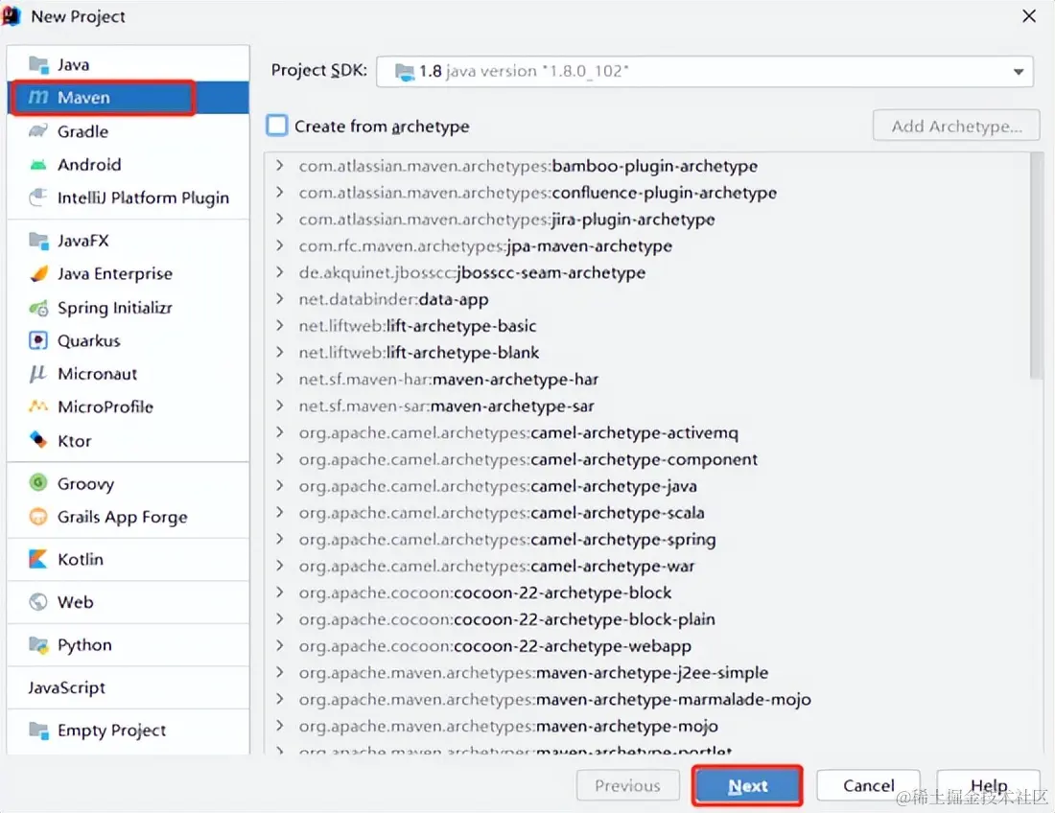The image size is (1055, 813).
Task: Click the archetype list vertical scrollbar
Action: (x=1036, y=266)
